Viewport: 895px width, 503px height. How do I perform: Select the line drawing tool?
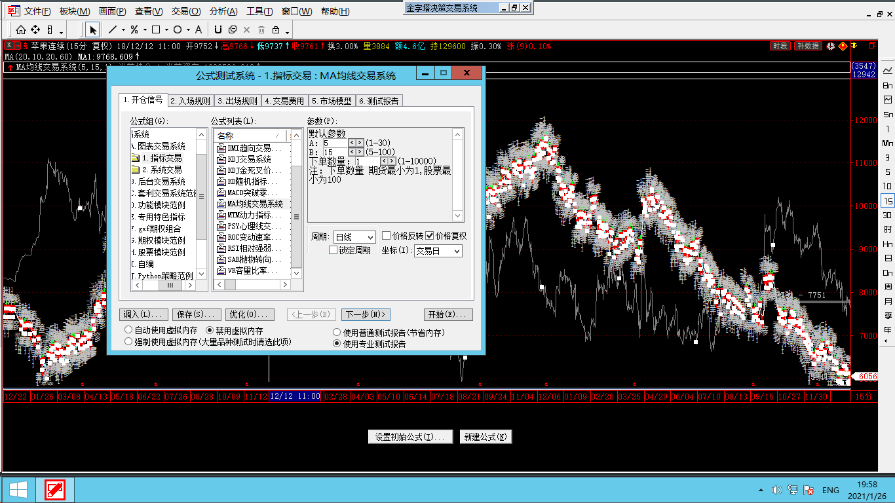click(113, 29)
